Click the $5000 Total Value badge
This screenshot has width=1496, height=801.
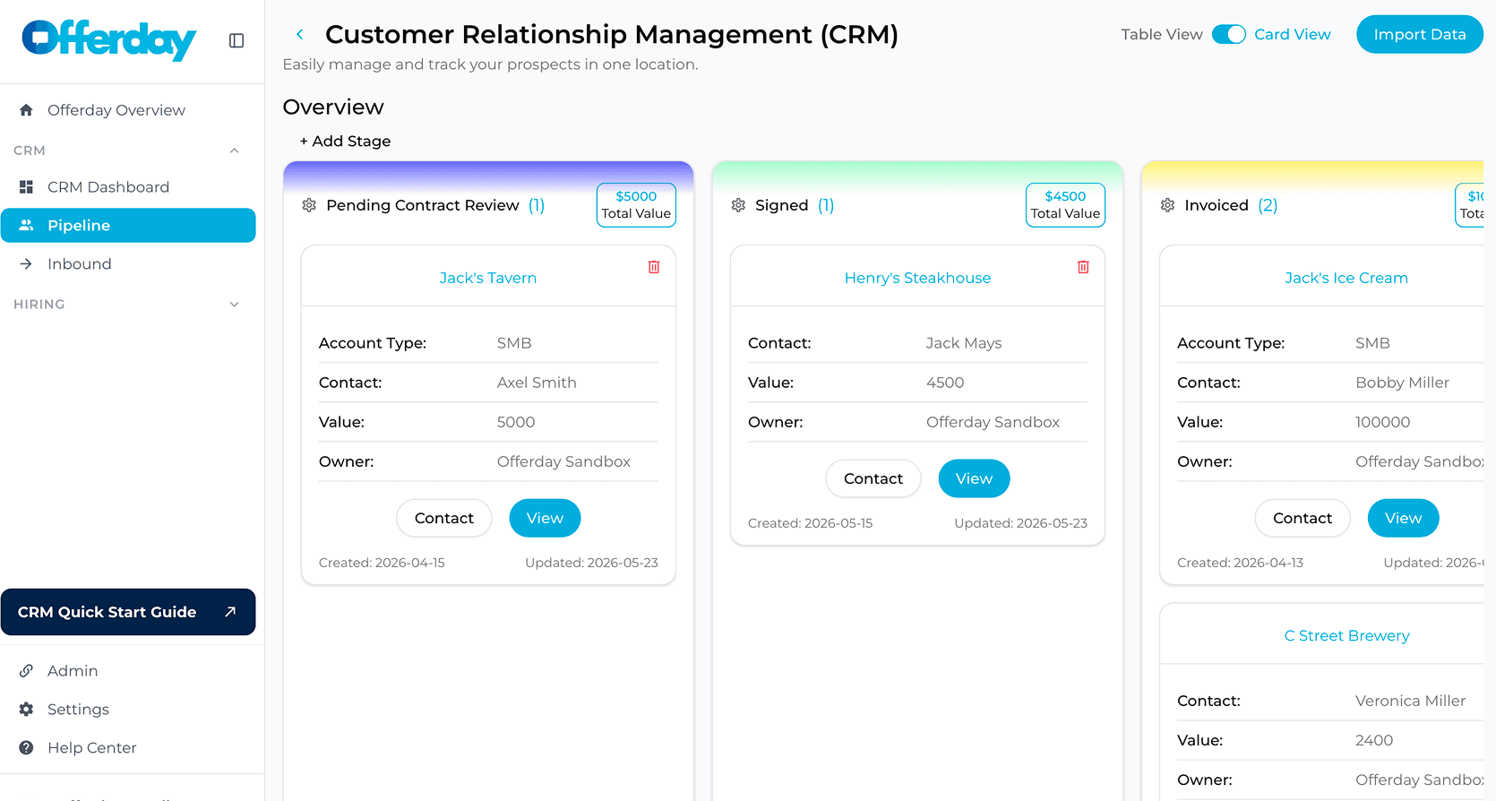(636, 205)
